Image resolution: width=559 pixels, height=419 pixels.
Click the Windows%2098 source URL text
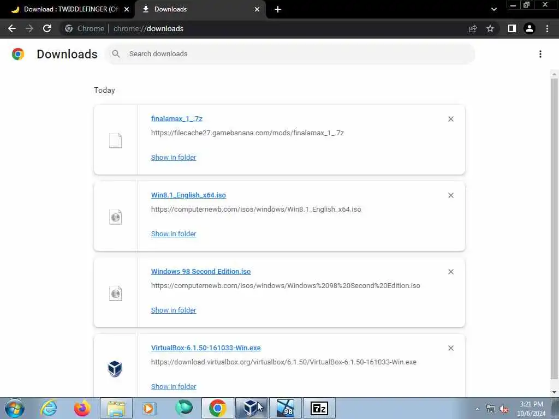(x=286, y=285)
